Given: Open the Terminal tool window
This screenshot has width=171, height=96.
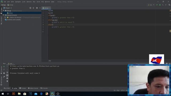Looking at the screenshot, I should [23, 88].
